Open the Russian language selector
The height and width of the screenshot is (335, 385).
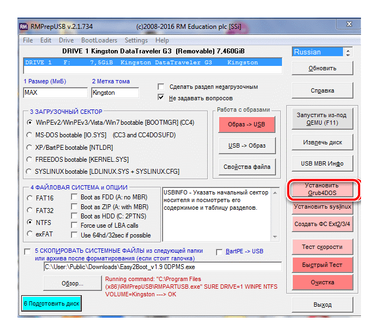(x=317, y=52)
